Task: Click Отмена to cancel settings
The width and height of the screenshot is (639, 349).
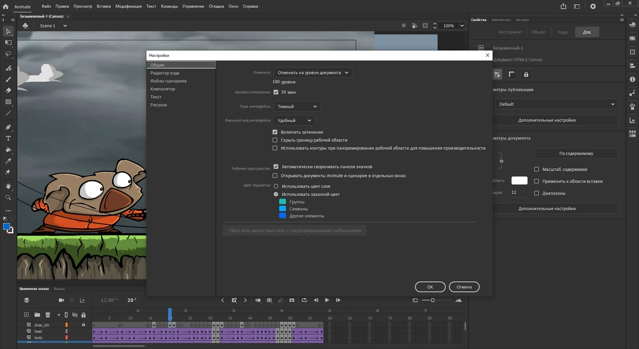Action: [x=464, y=287]
